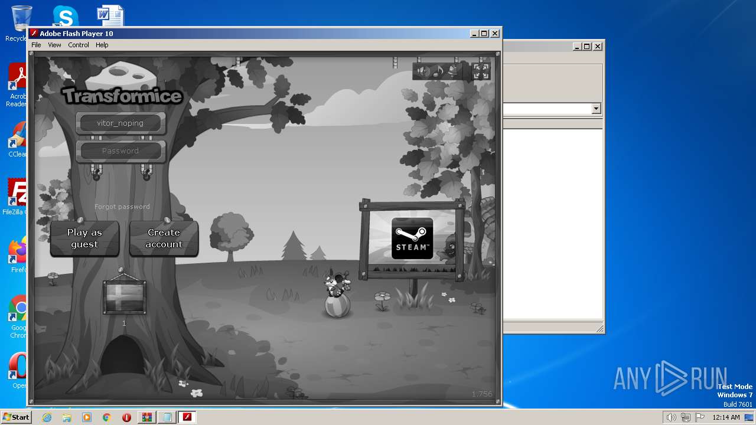Expand the combo box in the background window
Screen dimensions: 756x425
[x=596, y=109]
